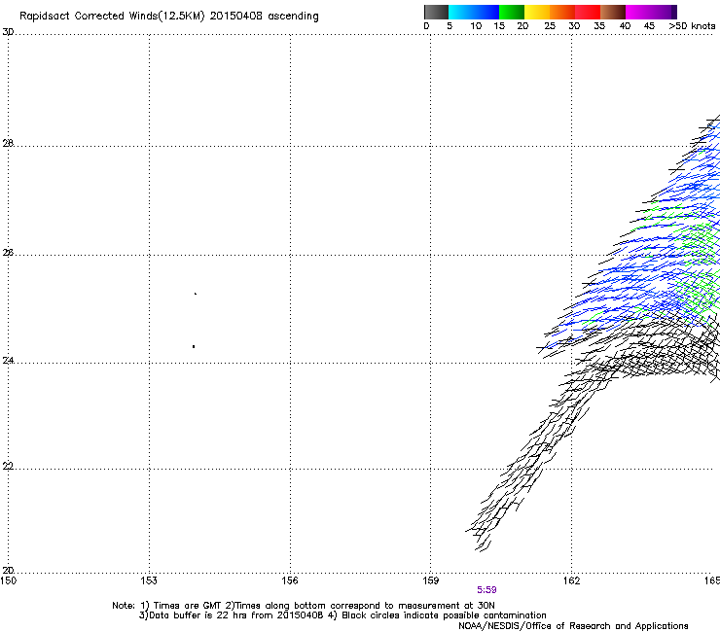Click the latitude label '20' on left axis

tap(8, 571)
